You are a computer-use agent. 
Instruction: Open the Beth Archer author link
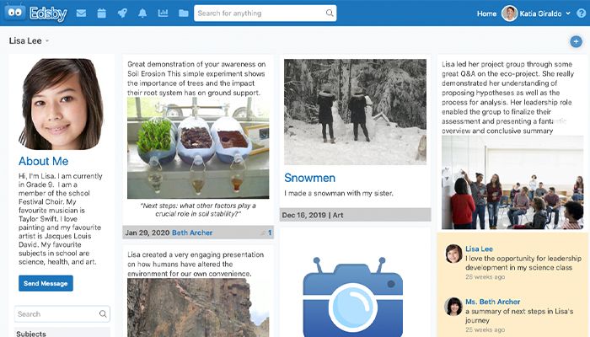pyautogui.click(x=192, y=233)
